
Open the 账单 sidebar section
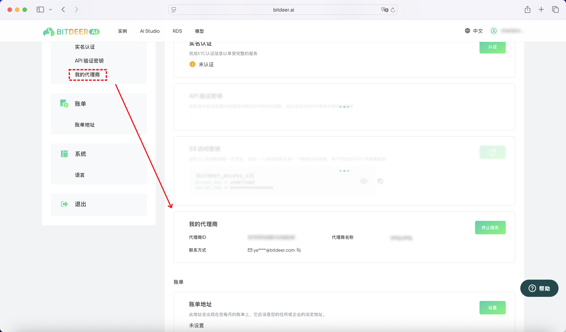click(x=80, y=104)
